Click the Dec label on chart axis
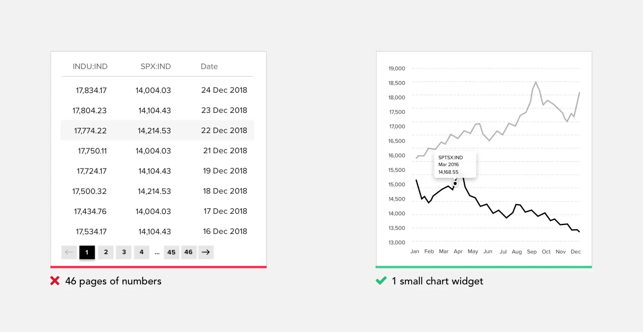The width and height of the screenshot is (643, 332). [576, 252]
